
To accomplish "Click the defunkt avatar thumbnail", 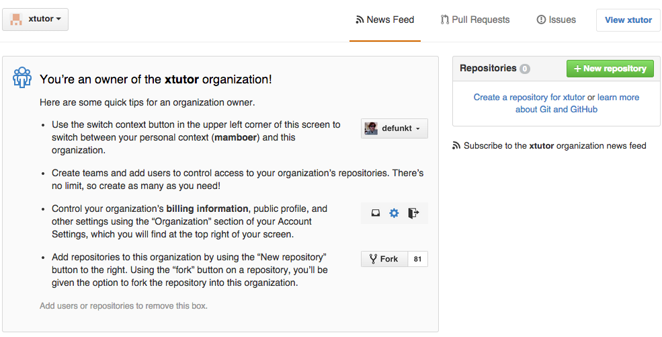I will (x=371, y=128).
